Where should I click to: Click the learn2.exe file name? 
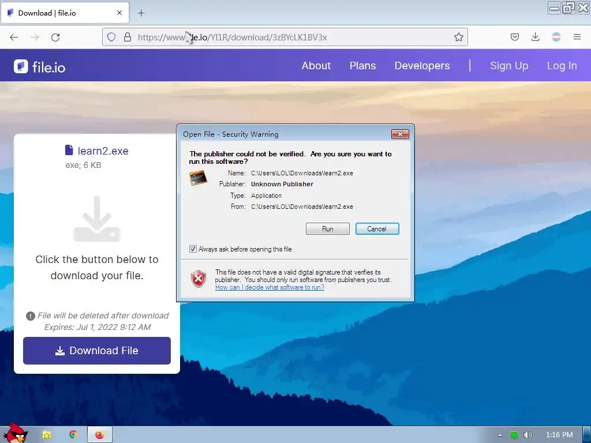[x=103, y=151]
